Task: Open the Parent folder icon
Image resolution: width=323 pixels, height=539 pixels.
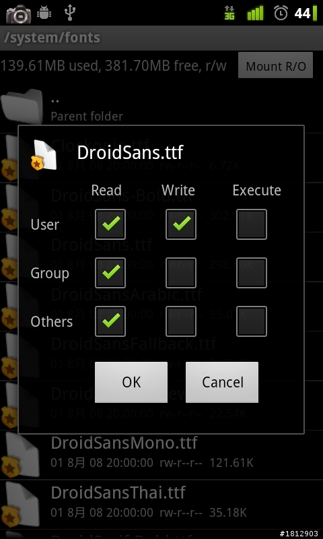Action: (x=22, y=106)
